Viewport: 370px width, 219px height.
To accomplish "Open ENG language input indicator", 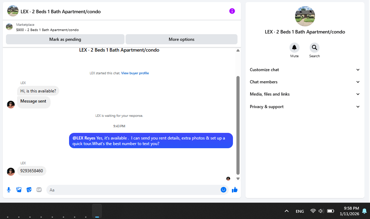I will click(300, 211).
